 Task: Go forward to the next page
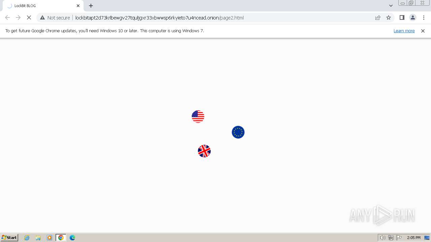tap(18, 17)
